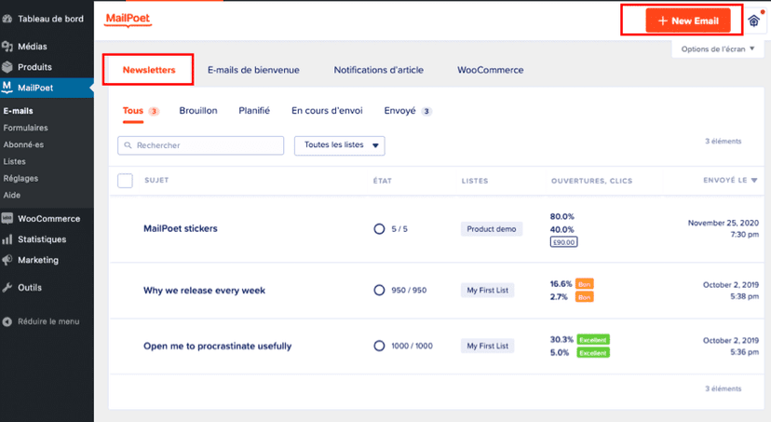Viewport: 771px width, 422px height.
Task: Expand Options de l'écran panel
Action: pos(718,49)
